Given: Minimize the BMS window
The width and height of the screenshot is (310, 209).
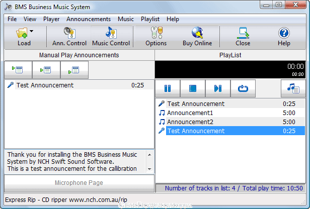Looking at the screenshot, I should tap(266, 5).
